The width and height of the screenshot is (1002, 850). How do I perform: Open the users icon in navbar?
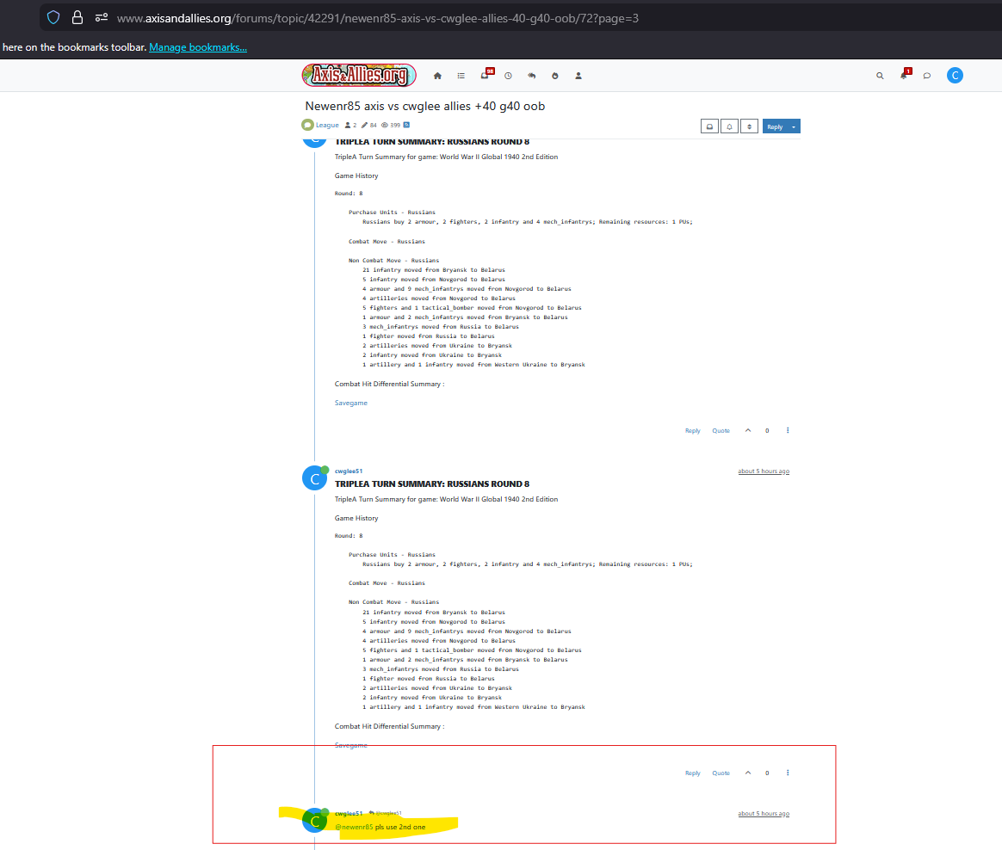tap(578, 76)
